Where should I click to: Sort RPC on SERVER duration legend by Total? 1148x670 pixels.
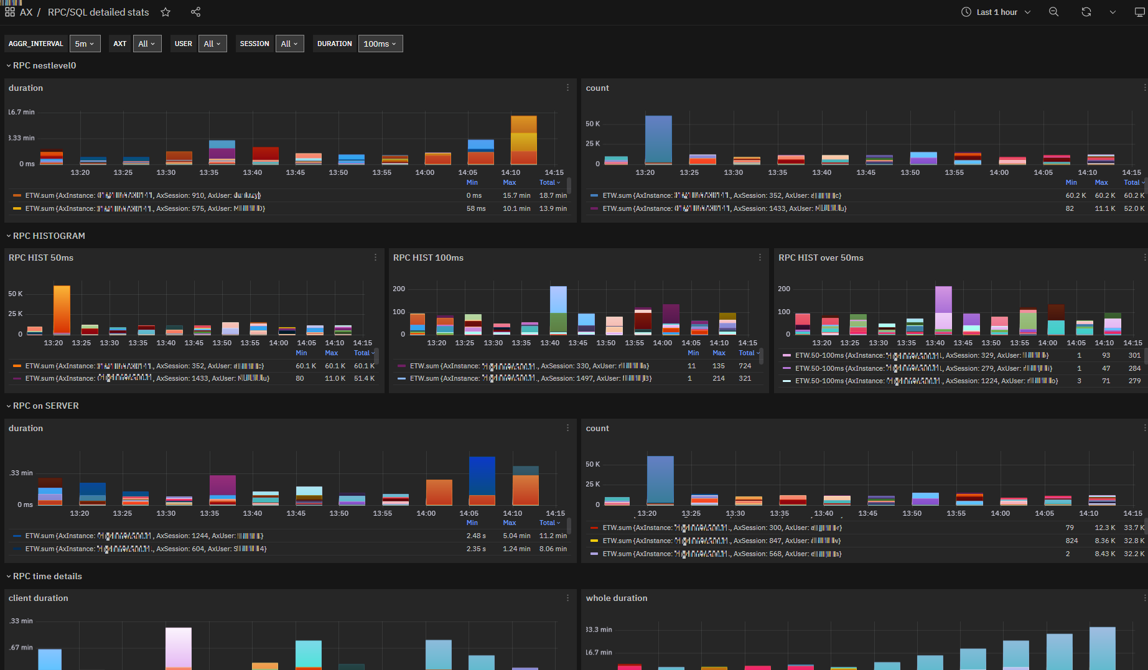pos(549,523)
